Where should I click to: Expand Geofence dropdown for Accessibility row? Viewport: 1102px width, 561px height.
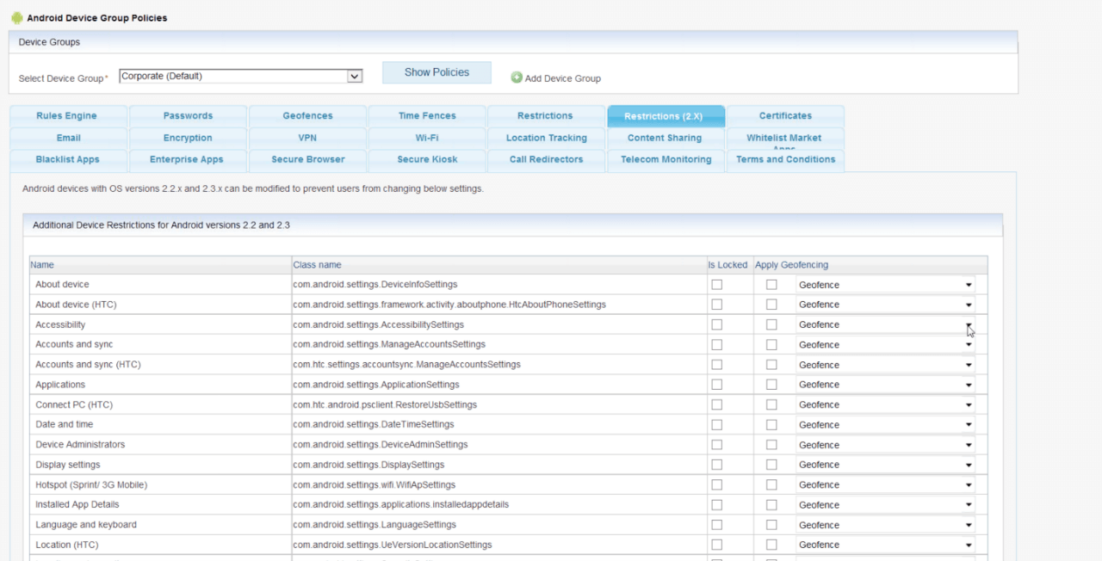(x=885, y=325)
